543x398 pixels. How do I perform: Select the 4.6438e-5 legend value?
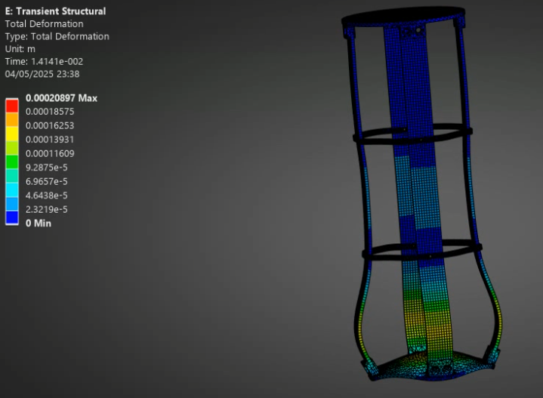(x=47, y=196)
